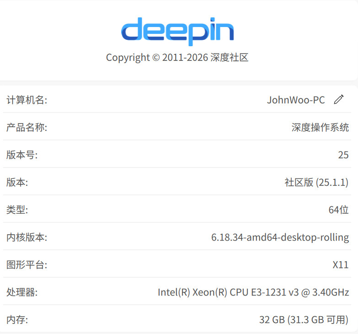The height and width of the screenshot is (334, 358).
Task: Click the 版本号 label
Action: (22, 155)
